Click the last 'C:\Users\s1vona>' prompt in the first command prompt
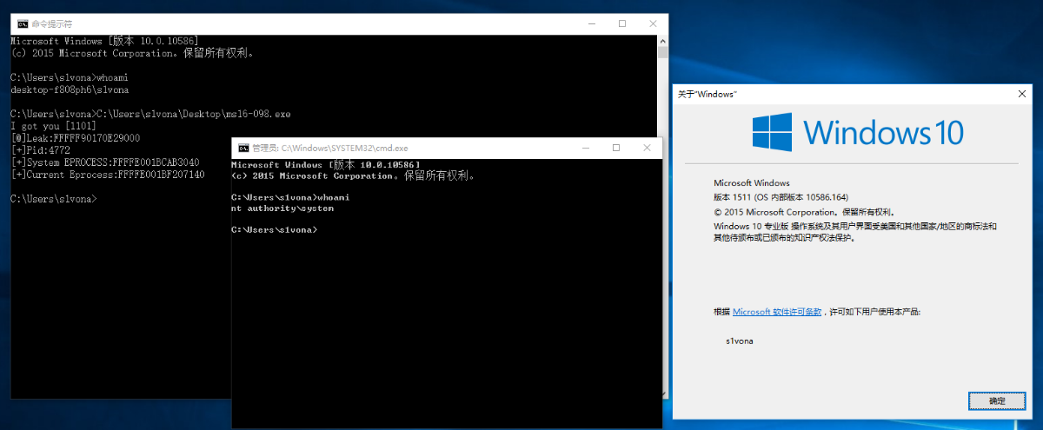The height and width of the screenshot is (430, 1043). (x=53, y=199)
